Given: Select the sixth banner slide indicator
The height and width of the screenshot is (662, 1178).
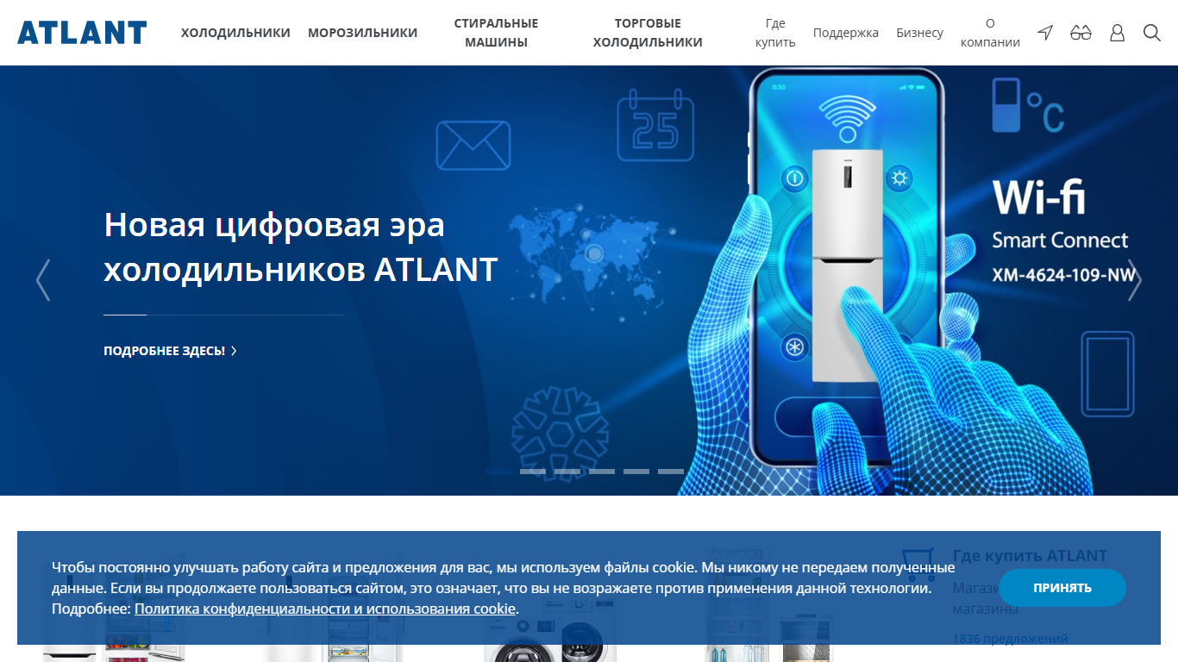Looking at the screenshot, I should click(671, 472).
